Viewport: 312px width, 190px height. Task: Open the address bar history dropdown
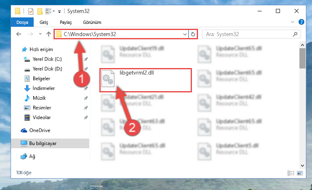click(x=185, y=34)
